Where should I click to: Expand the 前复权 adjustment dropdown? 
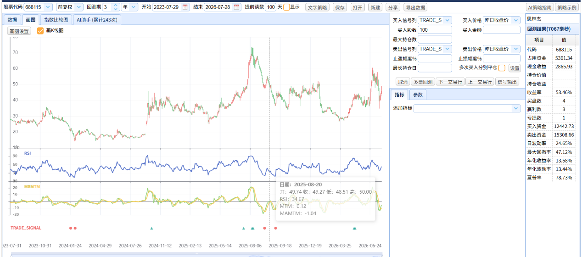click(70, 7)
